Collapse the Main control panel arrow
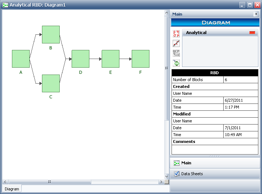The width and height of the screenshot is (262, 194). (x=256, y=14)
